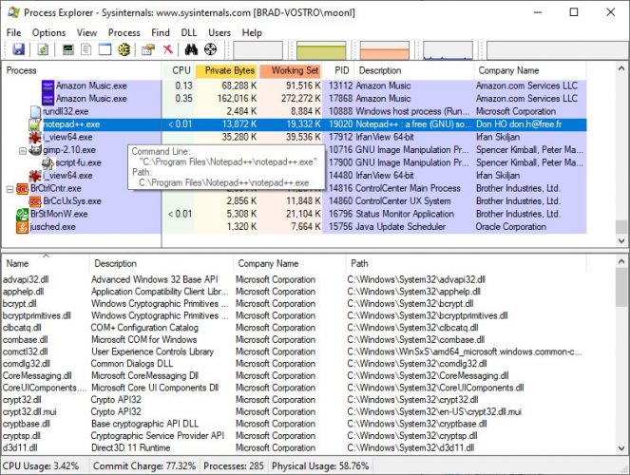Select the rundll32.exe process row

point(295,111)
